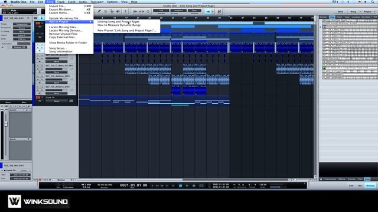
Task: Choose Song Information menu entry
Action: tap(69, 51)
